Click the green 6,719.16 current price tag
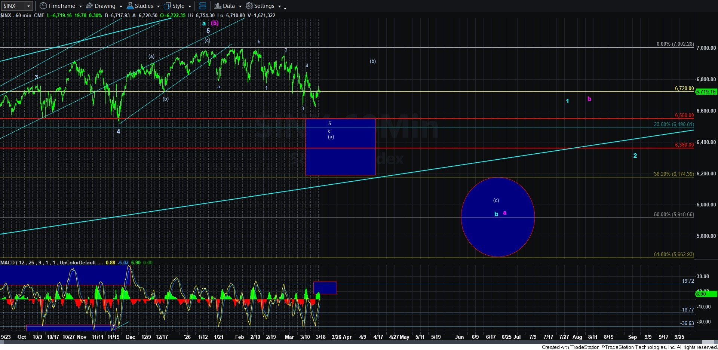 [706, 92]
